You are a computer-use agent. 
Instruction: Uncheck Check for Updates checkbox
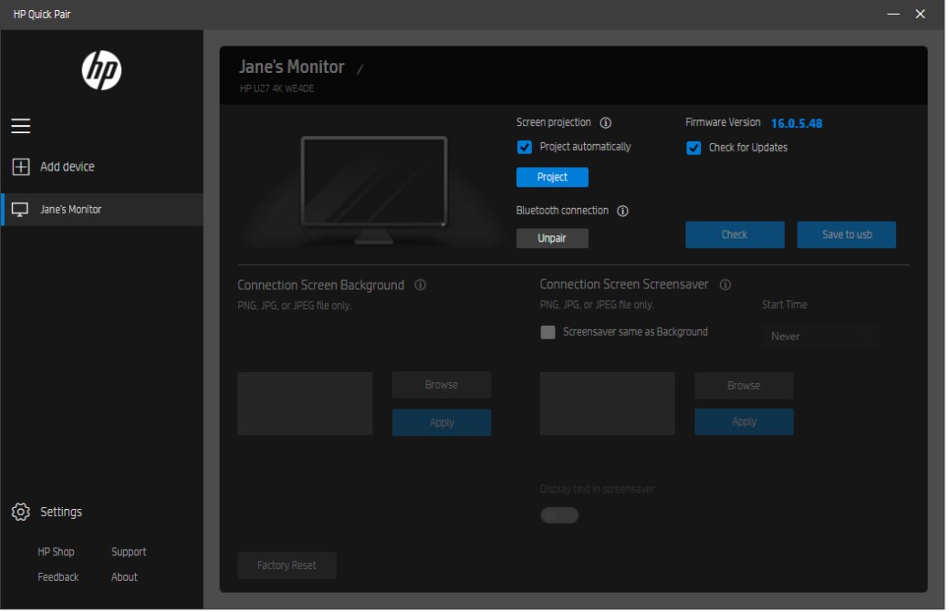(x=694, y=148)
